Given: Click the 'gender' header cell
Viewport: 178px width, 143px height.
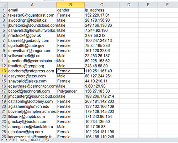Looking at the screenshot, I should point(70,10).
